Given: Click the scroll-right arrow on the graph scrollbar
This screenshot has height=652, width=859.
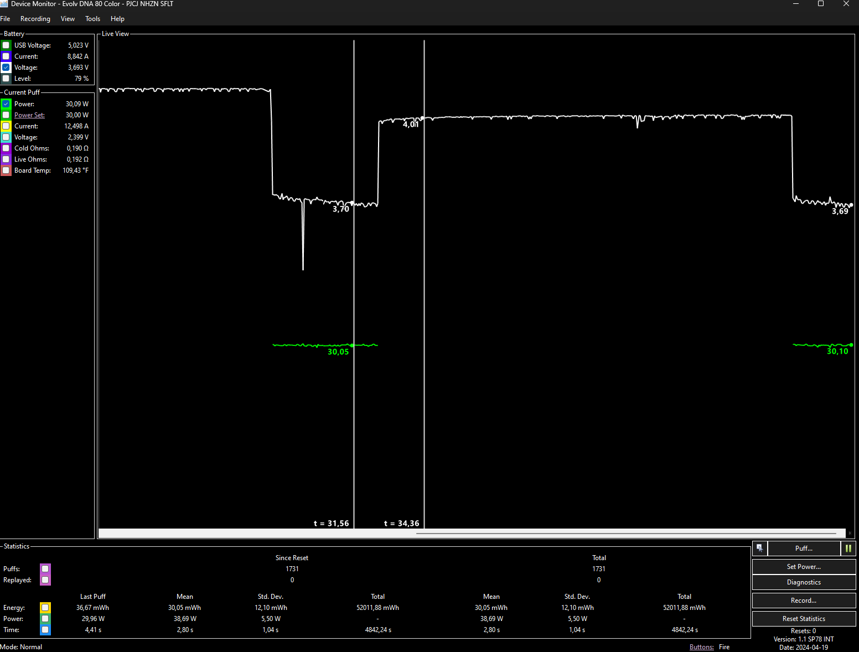Looking at the screenshot, I should tap(850, 534).
